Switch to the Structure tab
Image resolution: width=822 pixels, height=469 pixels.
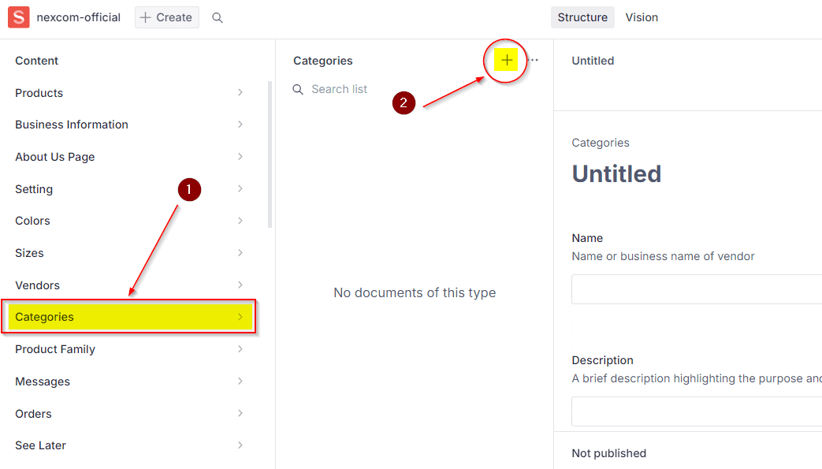click(582, 17)
